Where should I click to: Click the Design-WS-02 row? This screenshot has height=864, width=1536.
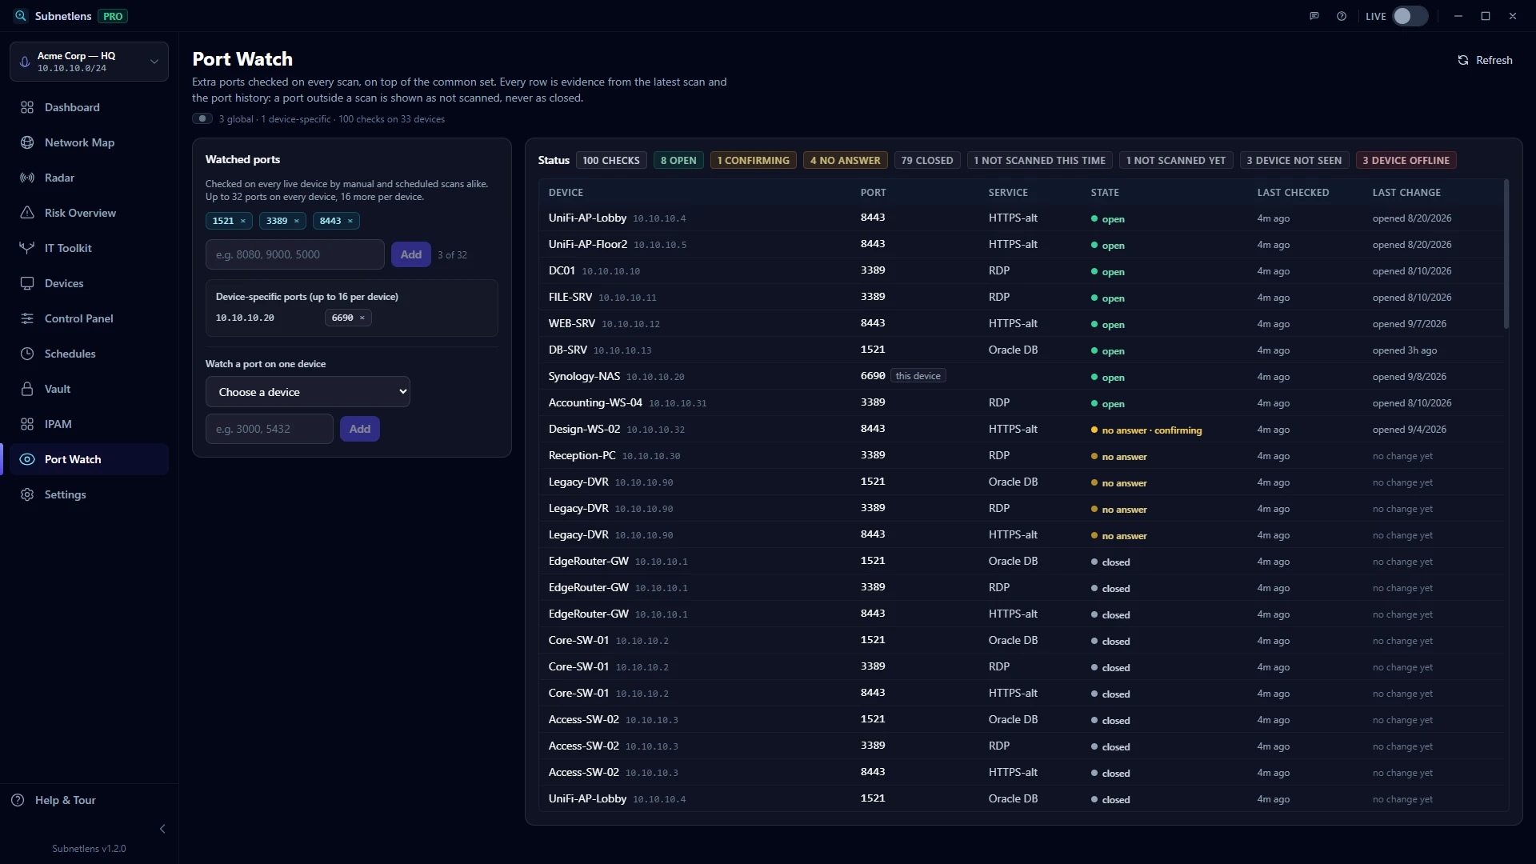click(1022, 429)
